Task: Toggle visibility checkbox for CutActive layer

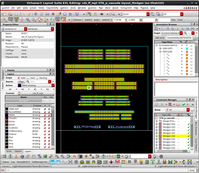Action: (45, 128)
